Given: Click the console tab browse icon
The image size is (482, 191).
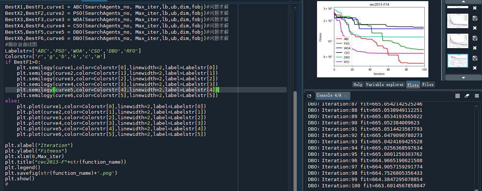Looking at the screenshot, I should [x=309, y=95].
